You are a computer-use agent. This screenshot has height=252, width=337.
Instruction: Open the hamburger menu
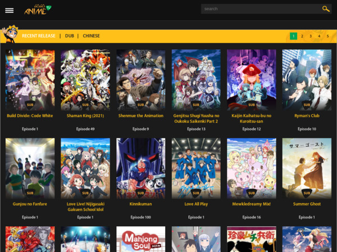pyautogui.click(x=9, y=10)
